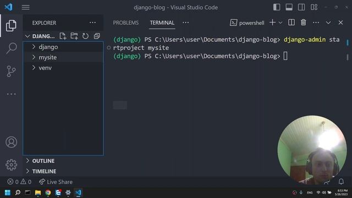The height and width of the screenshot is (198, 352).
Task: Open the Manage gear menu
Action: 11,165
